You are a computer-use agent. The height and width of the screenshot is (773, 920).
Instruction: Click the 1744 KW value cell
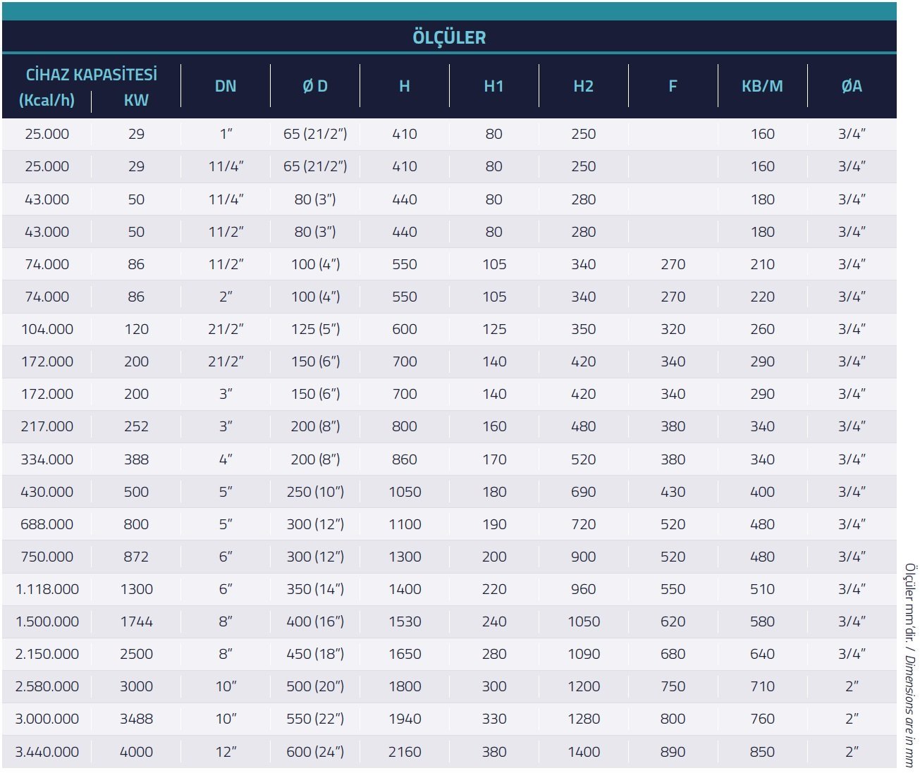(136, 622)
